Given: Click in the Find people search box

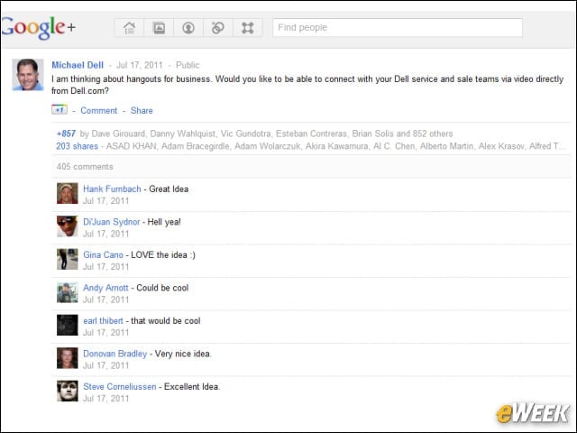Looking at the screenshot, I should point(398,28).
